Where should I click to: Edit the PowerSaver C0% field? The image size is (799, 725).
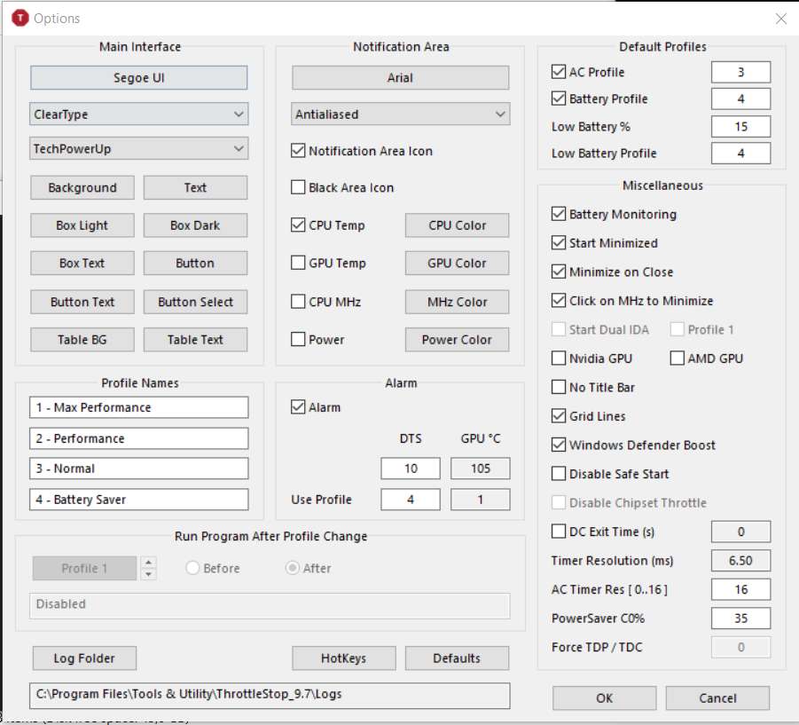tap(740, 619)
